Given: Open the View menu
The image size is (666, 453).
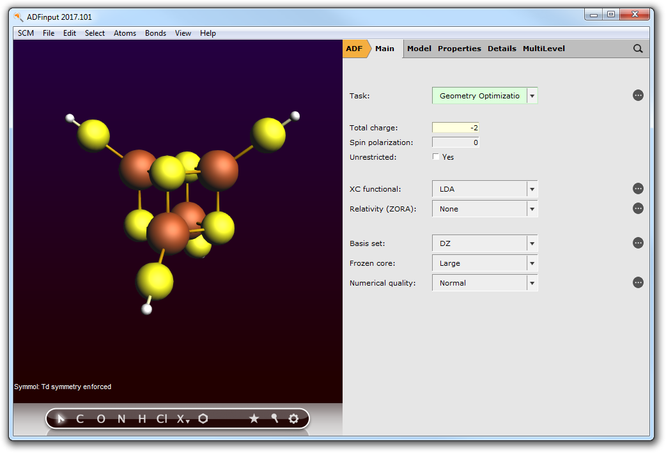Looking at the screenshot, I should tap(183, 33).
